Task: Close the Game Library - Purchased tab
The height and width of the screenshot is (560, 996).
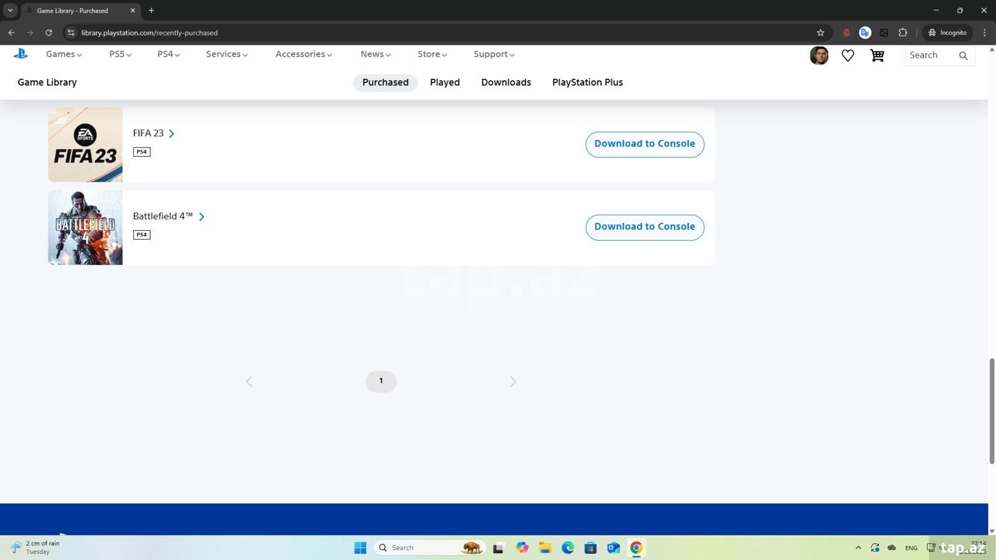Action: [133, 11]
